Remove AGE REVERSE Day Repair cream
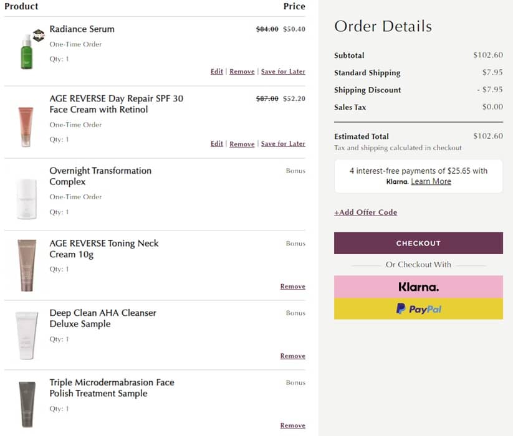This screenshot has width=513, height=436. pyautogui.click(x=242, y=144)
